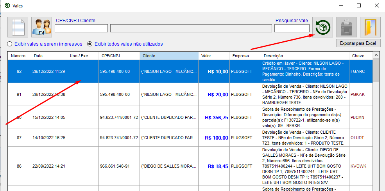Sort by the Número column header
The height and width of the screenshot is (191, 385).
click(19, 56)
